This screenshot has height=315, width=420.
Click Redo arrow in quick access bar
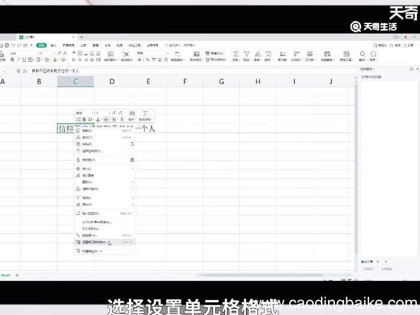19,45
